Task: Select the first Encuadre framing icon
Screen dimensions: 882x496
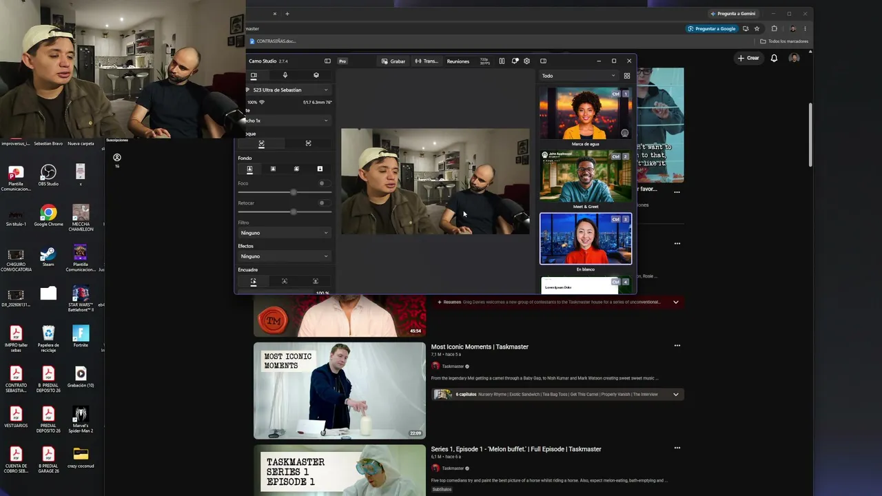Action: [x=254, y=281]
